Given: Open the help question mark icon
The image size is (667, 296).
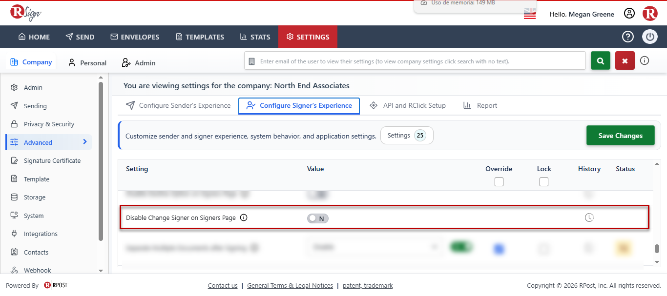Looking at the screenshot, I should 628,37.
